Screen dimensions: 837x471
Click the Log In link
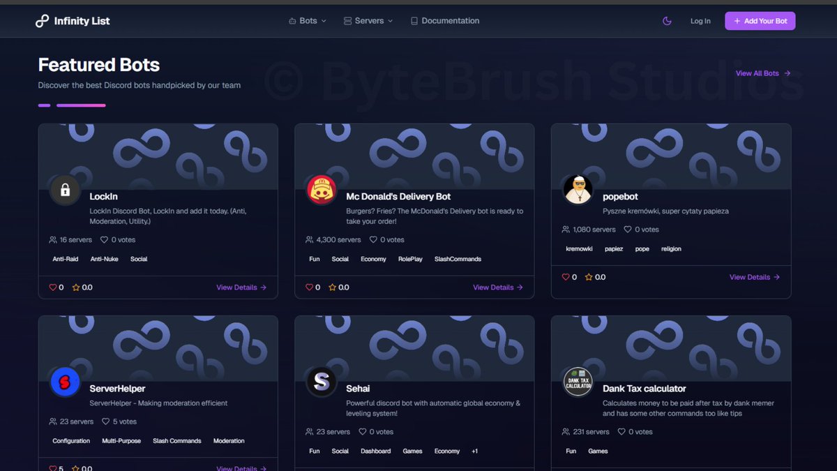coord(700,21)
